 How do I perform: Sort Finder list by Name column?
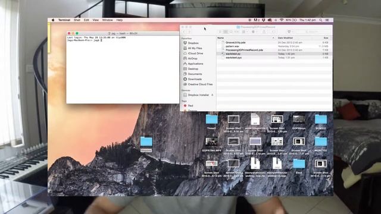pyautogui.click(x=246, y=38)
